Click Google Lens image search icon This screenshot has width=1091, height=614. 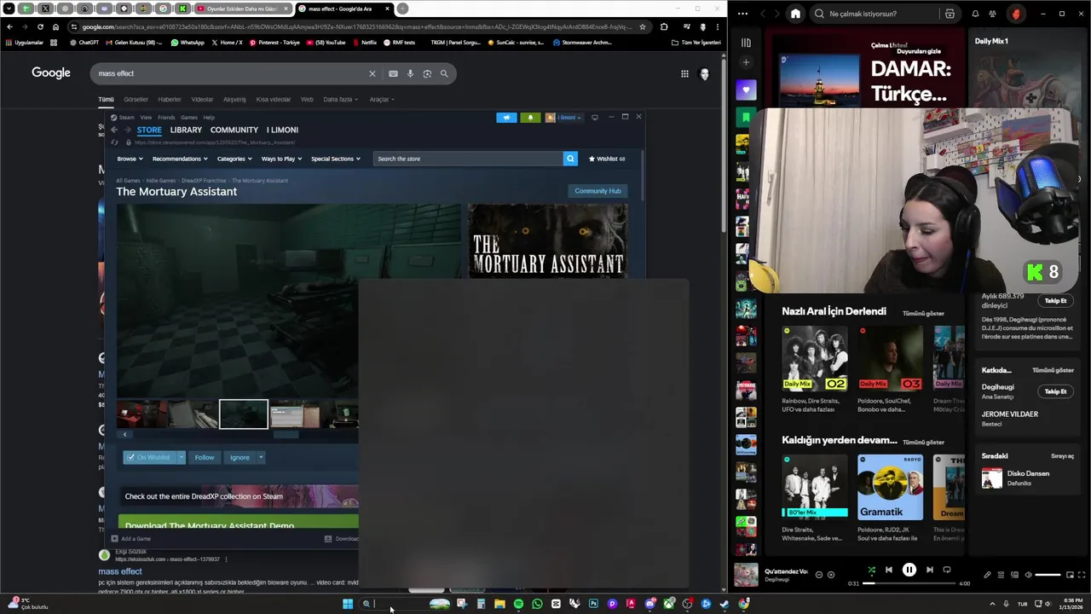click(427, 73)
